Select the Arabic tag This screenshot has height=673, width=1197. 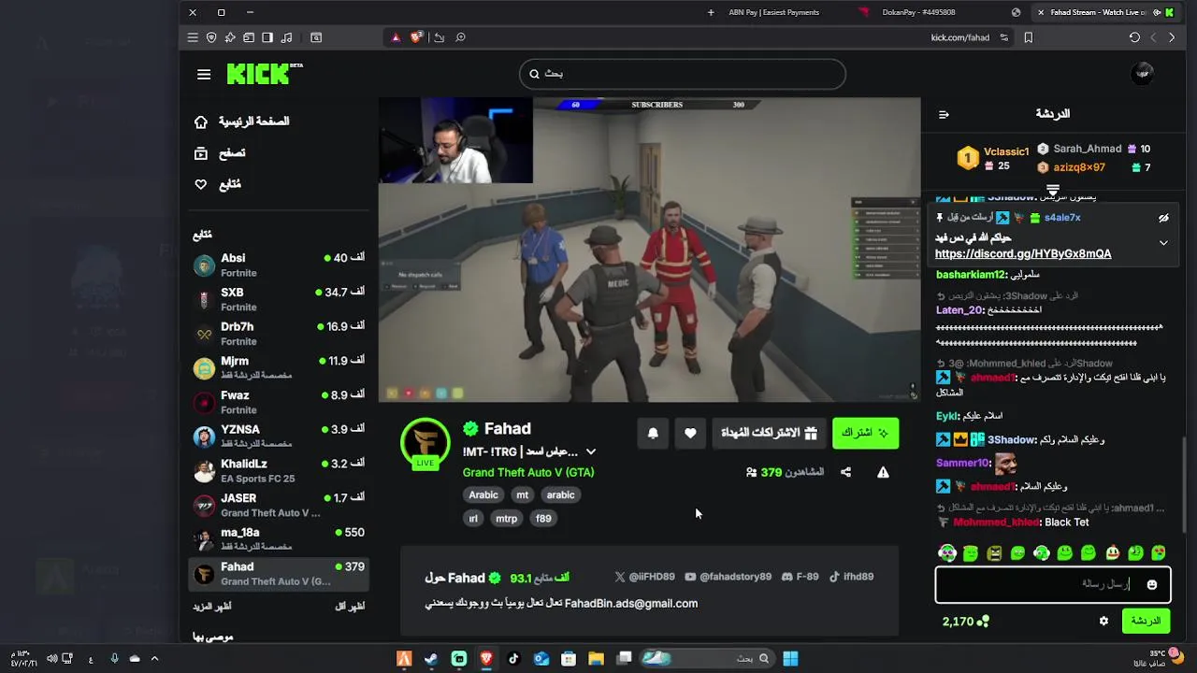(x=483, y=494)
